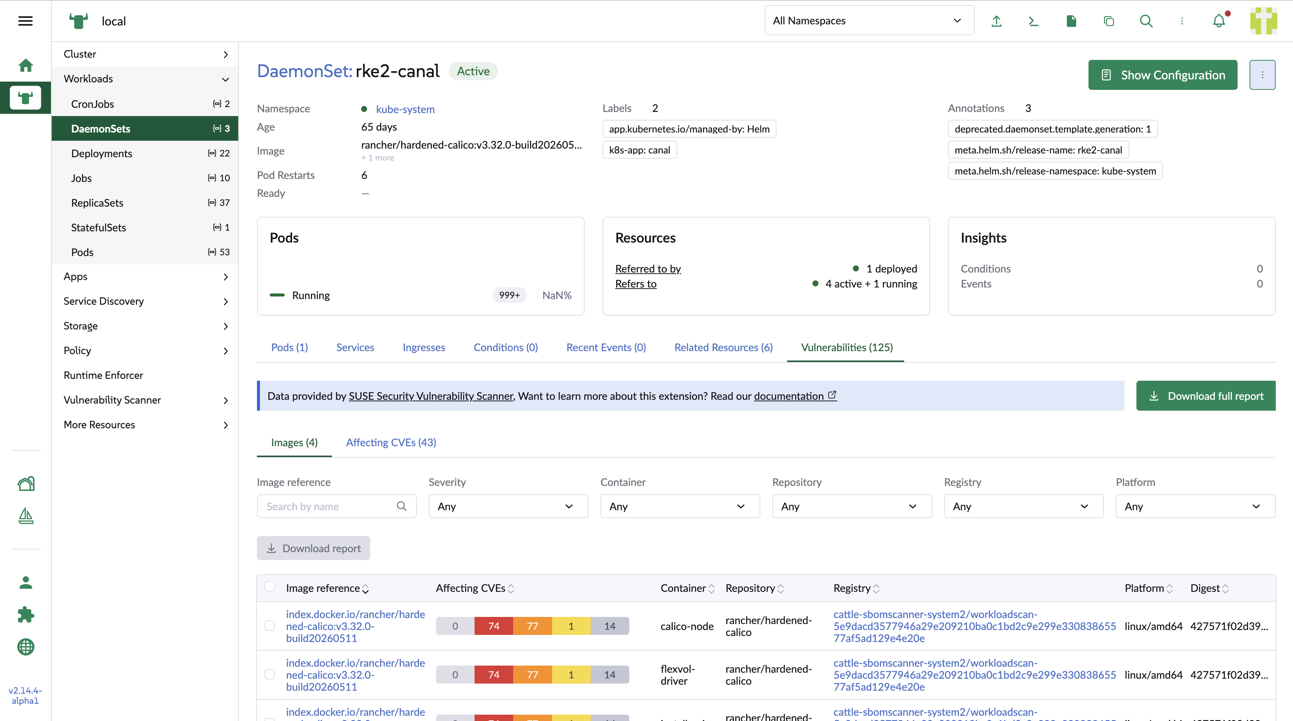Open the hamburger navigation menu

coord(25,21)
